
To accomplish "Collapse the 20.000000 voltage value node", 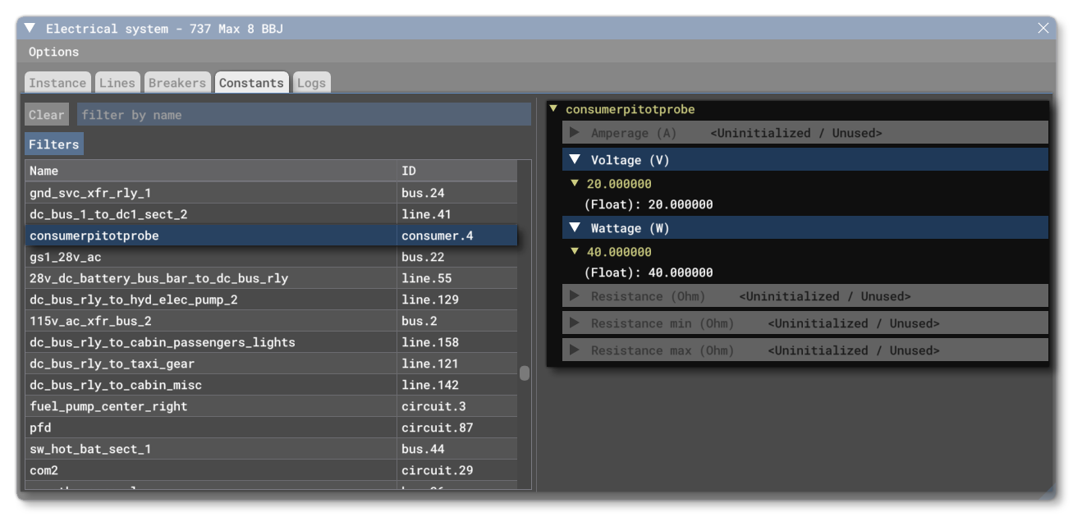I will [573, 182].
